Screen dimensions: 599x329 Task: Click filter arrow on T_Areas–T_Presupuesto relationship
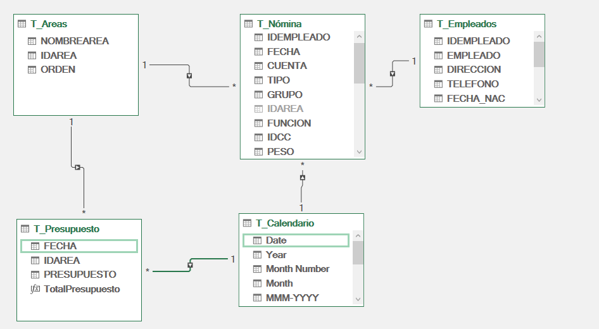[78, 168]
